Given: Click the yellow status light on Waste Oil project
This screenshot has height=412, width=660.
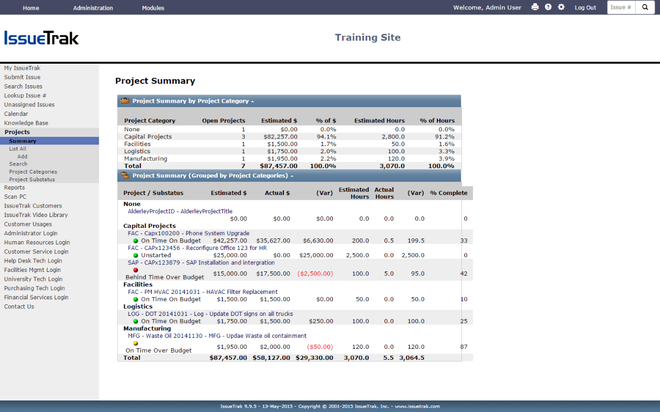Looking at the screenshot, I should click(135, 342).
